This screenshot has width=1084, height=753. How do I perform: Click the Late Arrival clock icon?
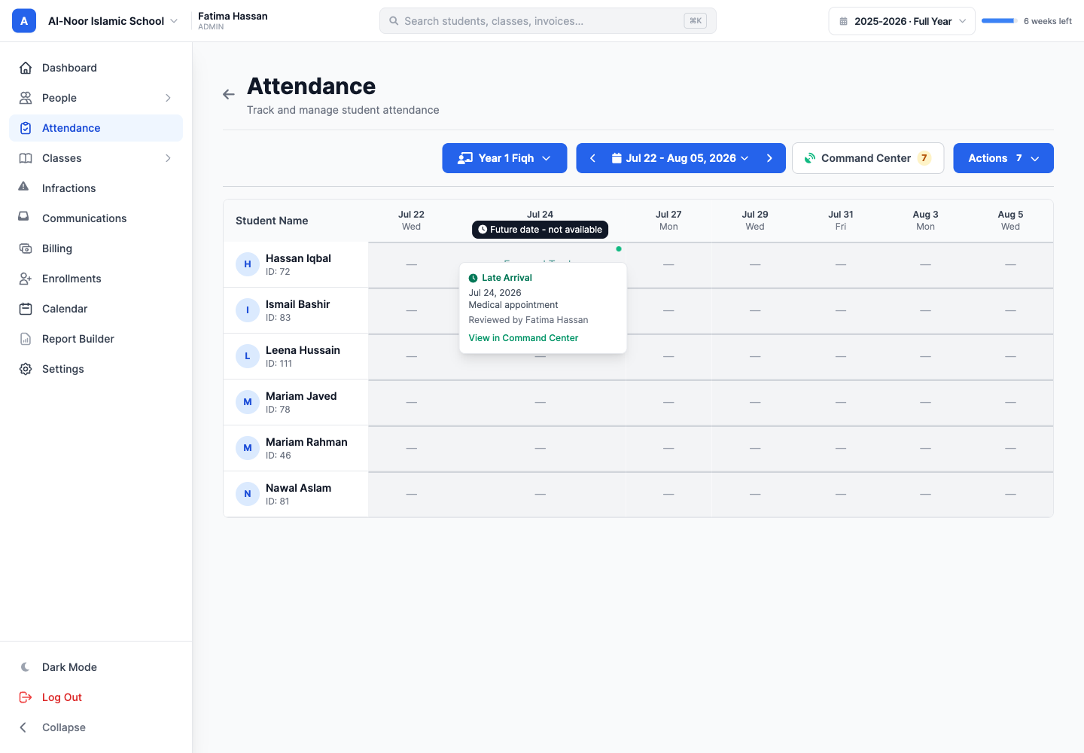473,278
